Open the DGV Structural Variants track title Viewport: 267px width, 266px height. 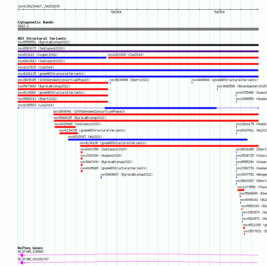coord(42,38)
